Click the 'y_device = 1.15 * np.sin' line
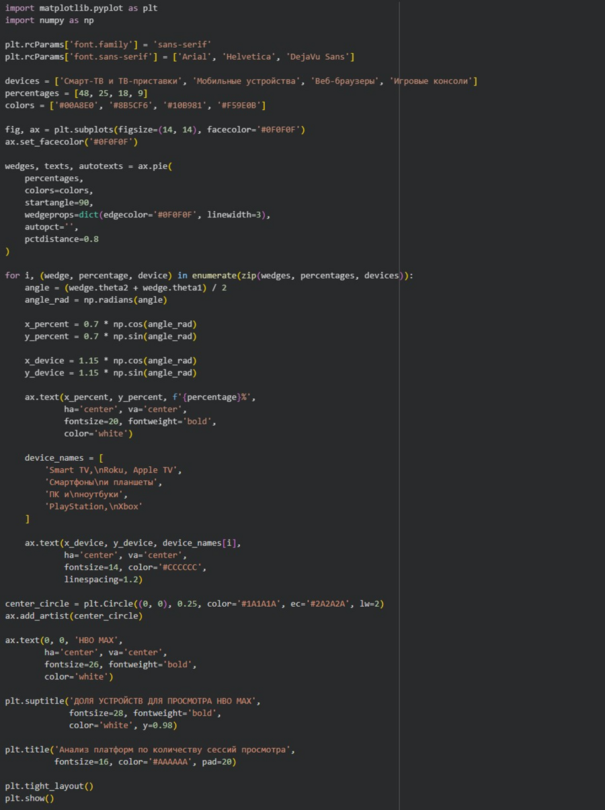The height and width of the screenshot is (810, 605). [111, 373]
